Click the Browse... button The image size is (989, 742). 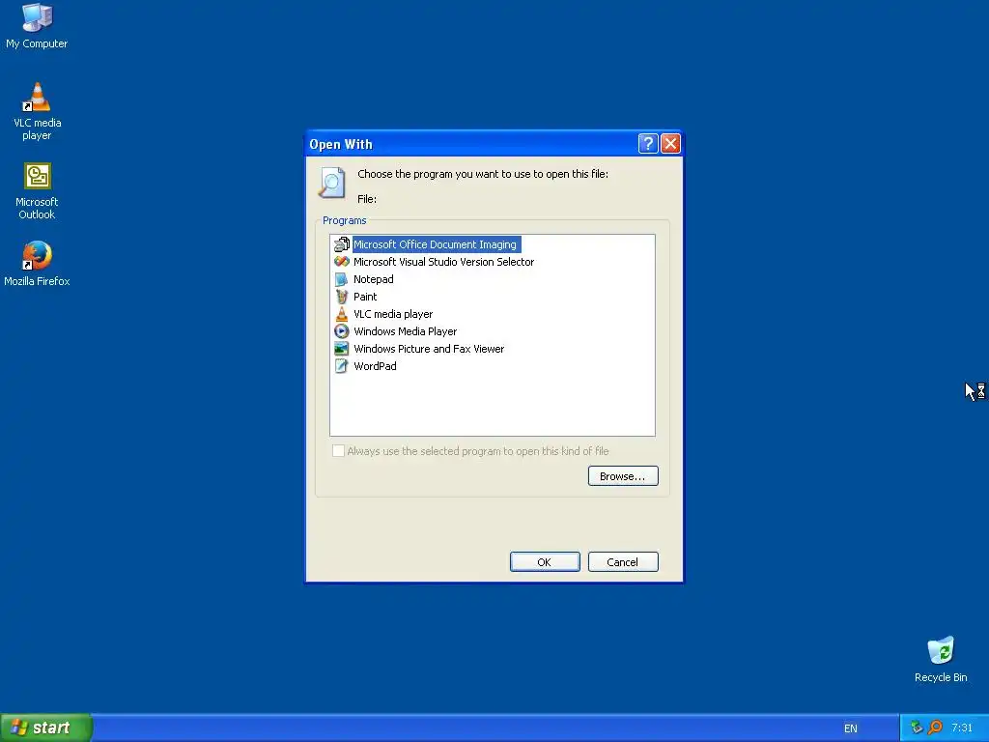(623, 475)
